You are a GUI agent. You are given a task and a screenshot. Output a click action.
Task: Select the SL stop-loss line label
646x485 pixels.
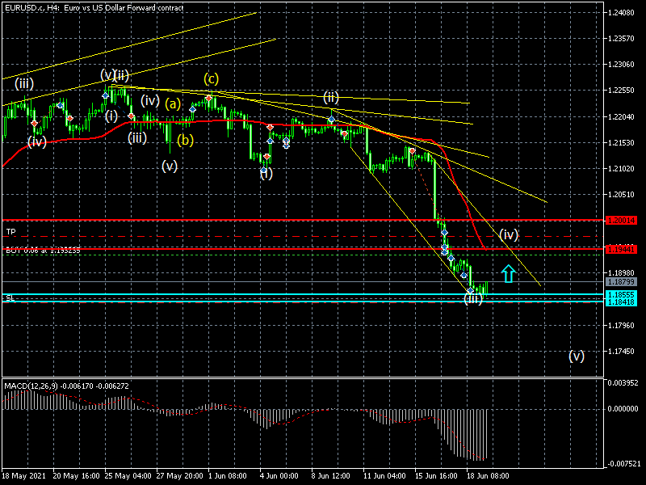coord(10,298)
